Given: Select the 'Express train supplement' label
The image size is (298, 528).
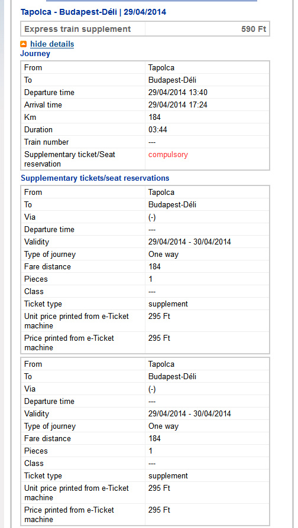Looking at the screenshot, I should tap(77, 29).
